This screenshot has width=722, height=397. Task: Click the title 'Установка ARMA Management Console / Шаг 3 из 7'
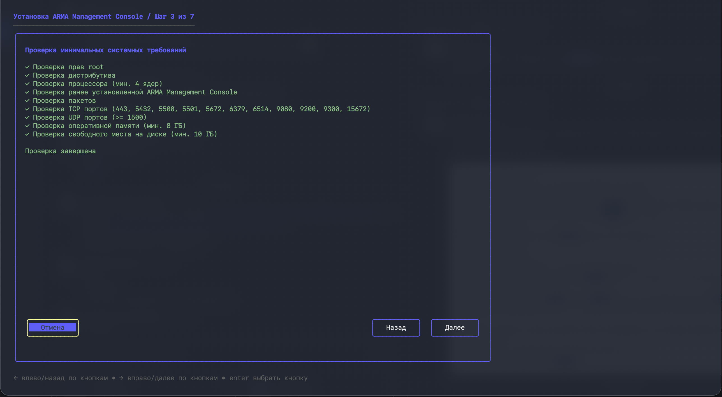(x=104, y=17)
